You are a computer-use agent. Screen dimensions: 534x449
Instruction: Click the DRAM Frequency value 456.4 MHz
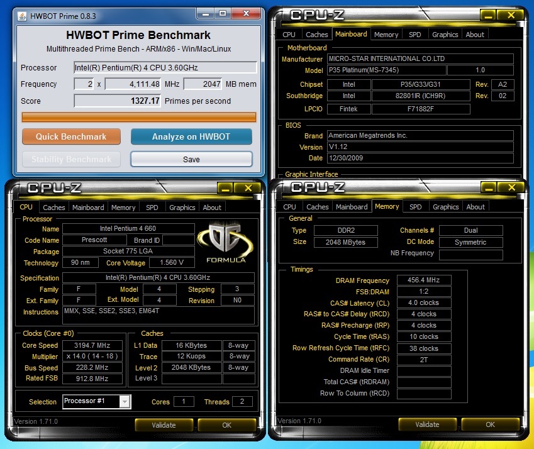point(424,280)
